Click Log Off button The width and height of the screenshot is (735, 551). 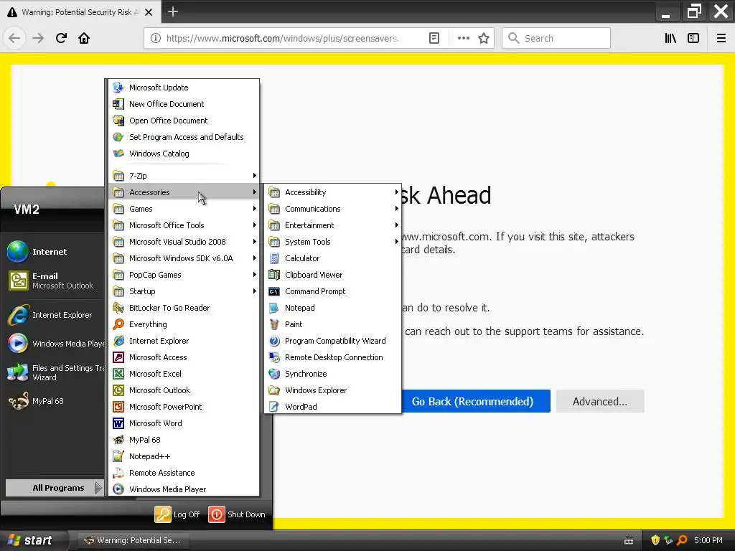(x=178, y=514)
